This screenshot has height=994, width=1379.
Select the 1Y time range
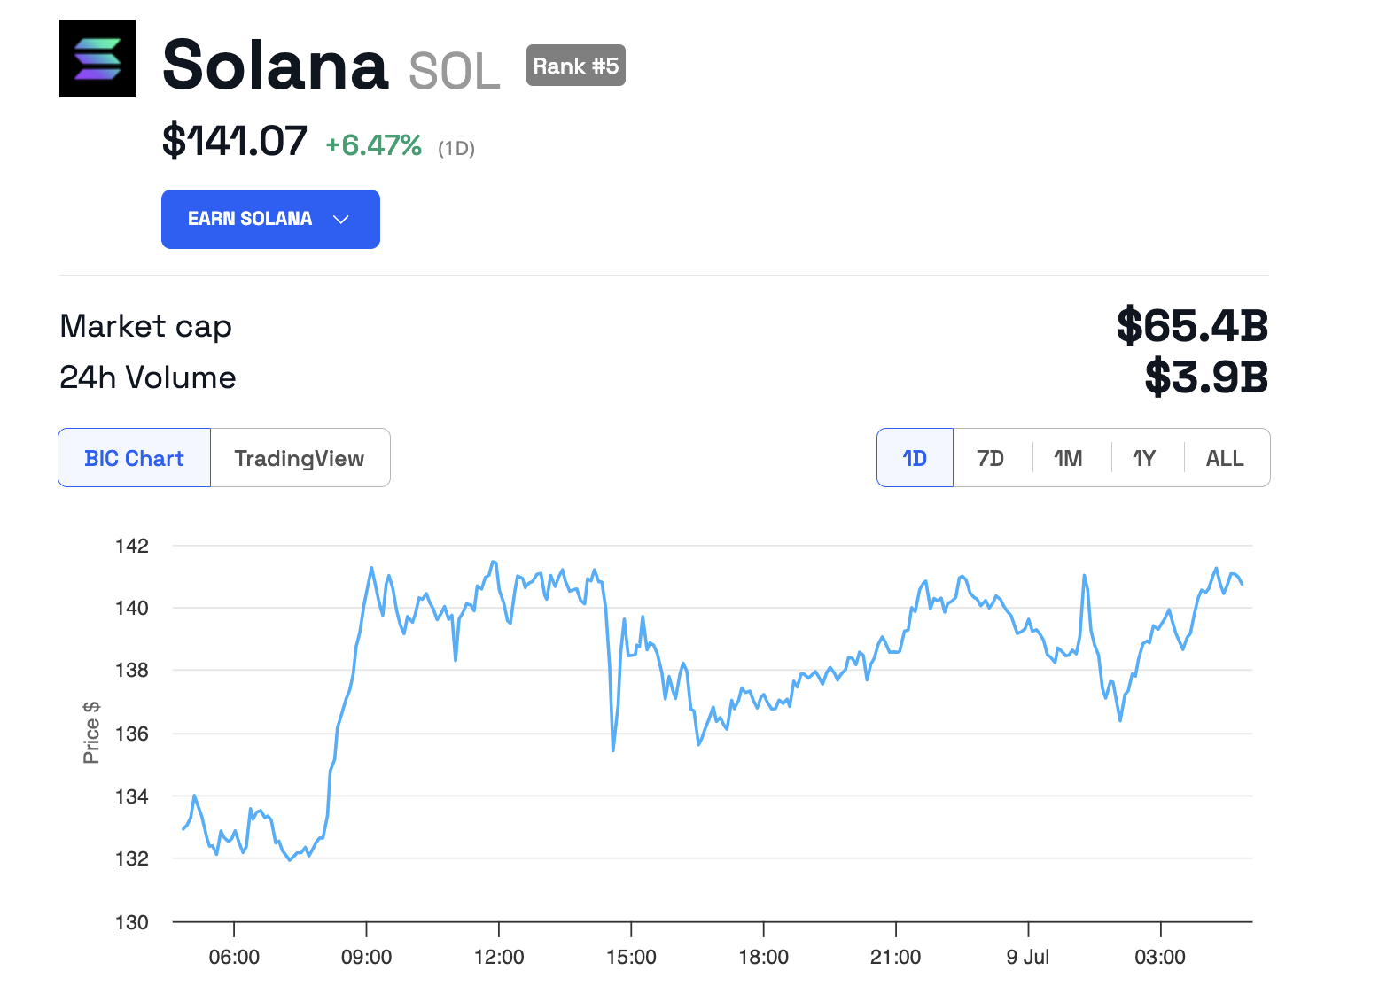(1145, 458)
